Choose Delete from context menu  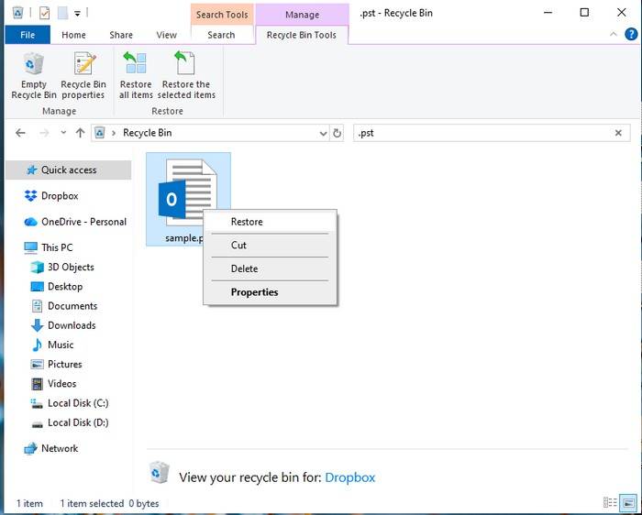[270, 268]
